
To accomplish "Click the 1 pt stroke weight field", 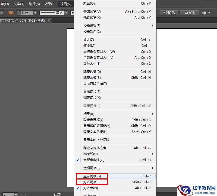I will click(x=27, y=13).
